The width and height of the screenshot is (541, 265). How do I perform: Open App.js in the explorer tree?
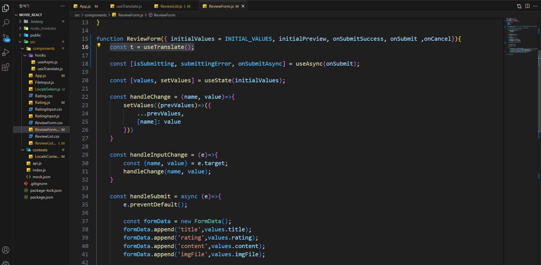click(x=41, y=76)
